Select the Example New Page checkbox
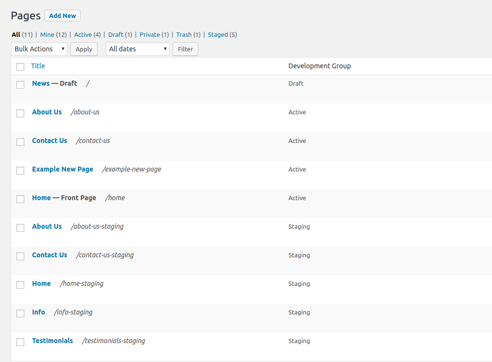 click(x=20, y=171)
